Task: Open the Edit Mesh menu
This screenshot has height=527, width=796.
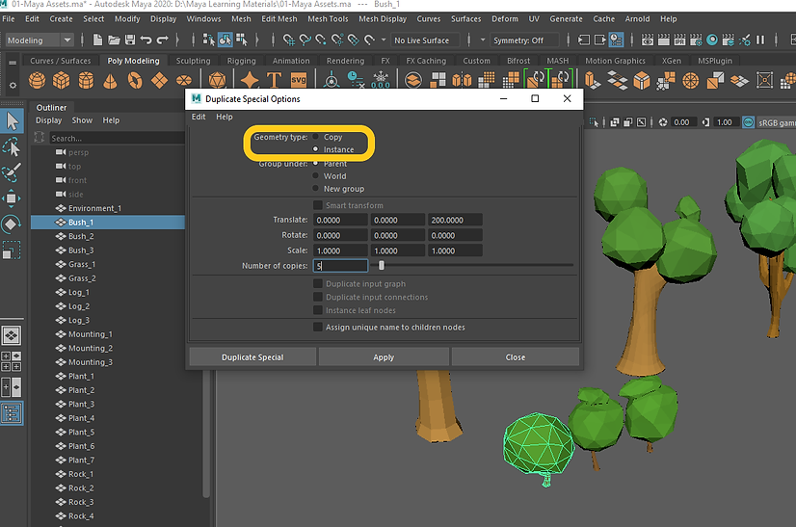Action: click(279, 18)
